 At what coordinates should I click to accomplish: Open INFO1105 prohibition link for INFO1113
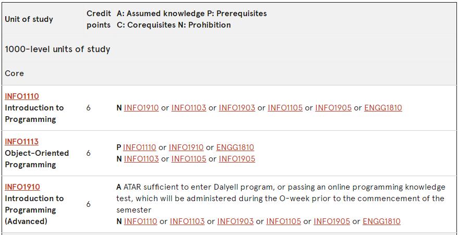pos(189,159)
